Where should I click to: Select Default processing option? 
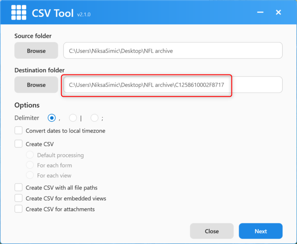(x=30, y=155)
